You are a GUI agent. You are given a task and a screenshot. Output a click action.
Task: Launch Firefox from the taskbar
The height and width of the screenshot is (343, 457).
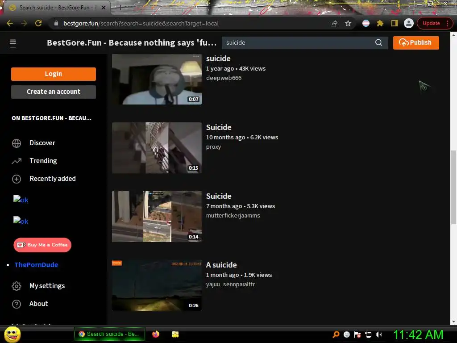click(x=156, y=334)
